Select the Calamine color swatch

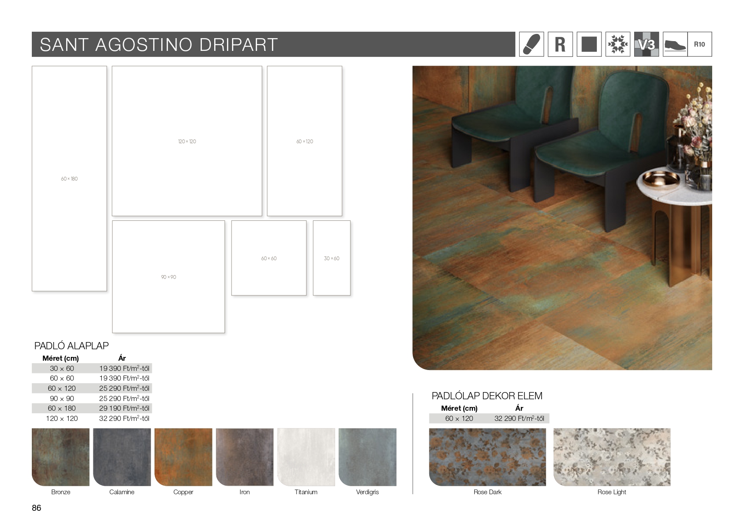click(122, 457)
